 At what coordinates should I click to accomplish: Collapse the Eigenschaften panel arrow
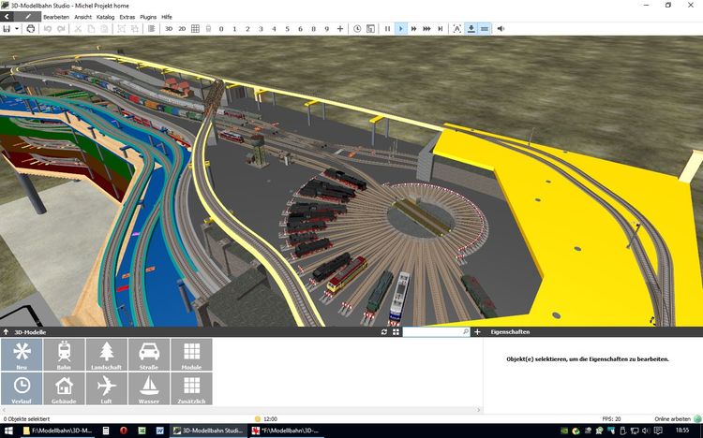click(485, 331)
